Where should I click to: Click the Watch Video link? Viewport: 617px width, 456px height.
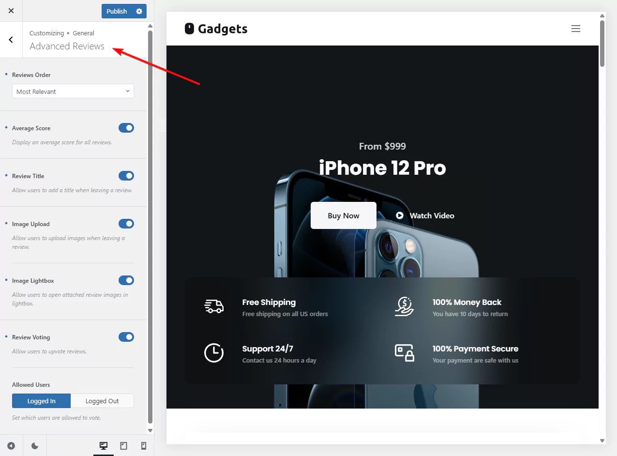tap(425, 216)
